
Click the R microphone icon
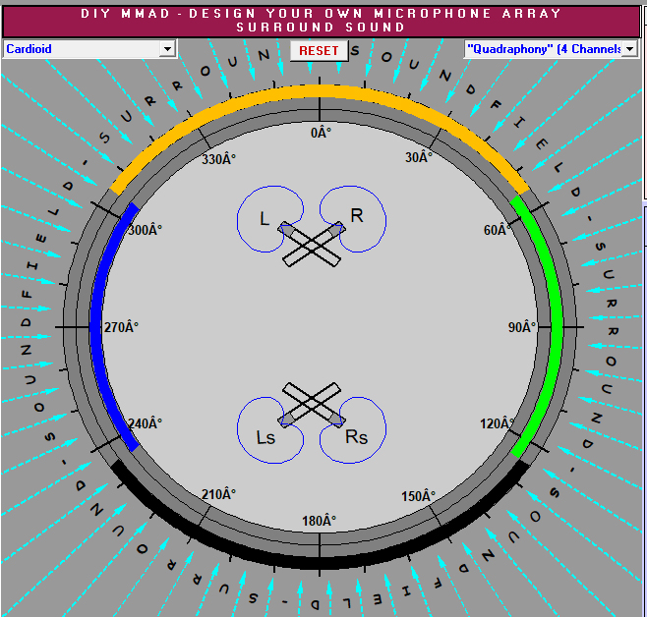tap(339, 229)
